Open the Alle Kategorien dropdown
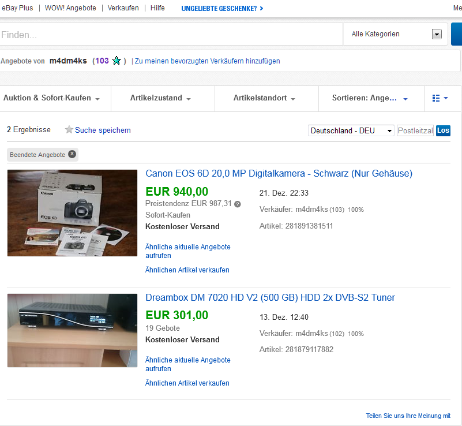Viewport: 462px width, 426px height. [x=396, y=34]
